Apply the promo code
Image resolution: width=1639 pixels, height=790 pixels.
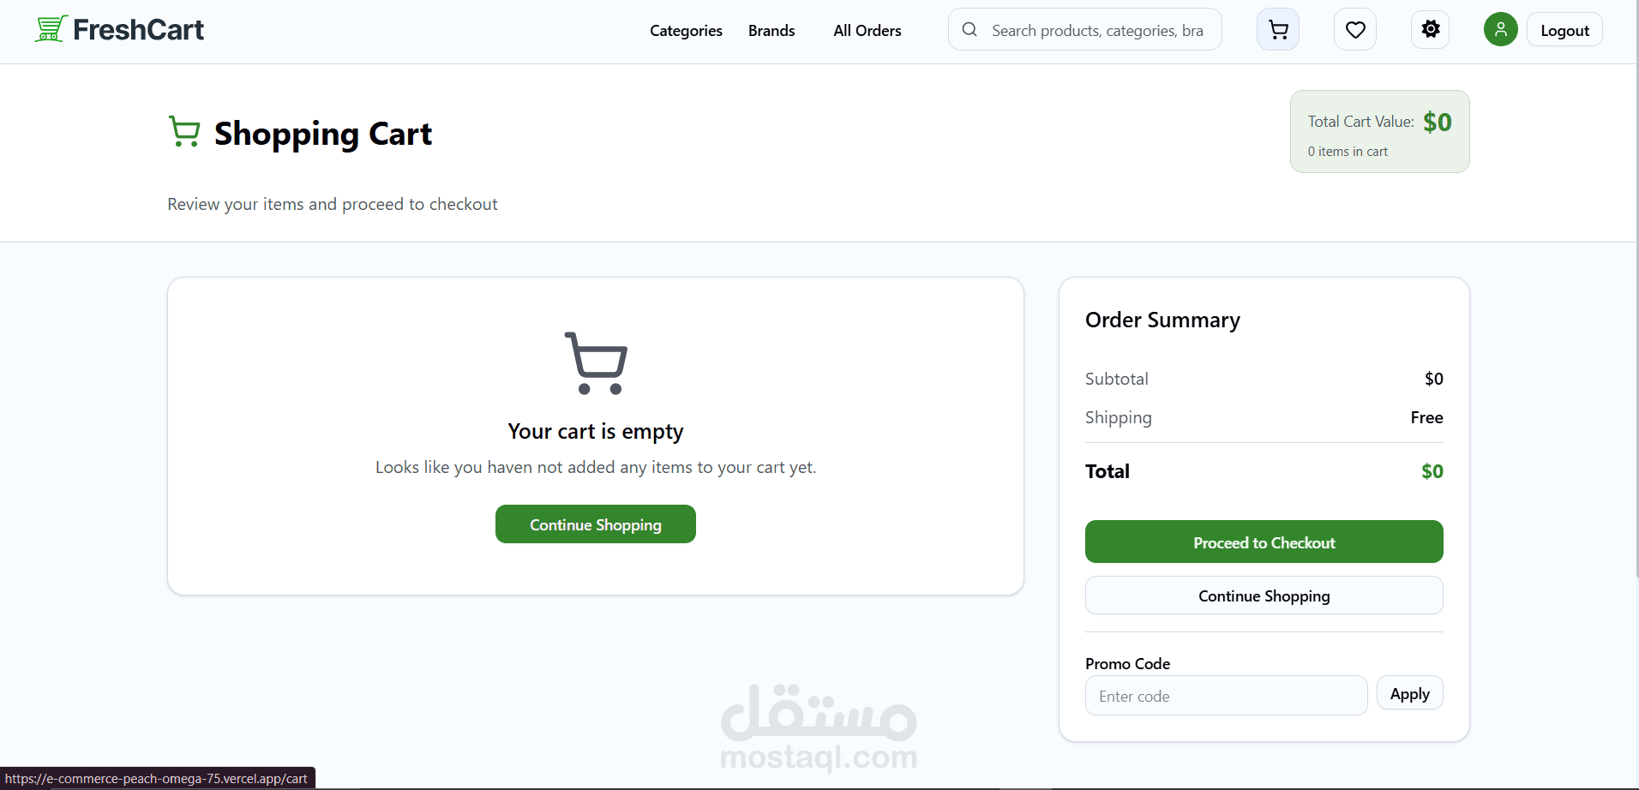pyautogui.click(x=1409, y=693)
